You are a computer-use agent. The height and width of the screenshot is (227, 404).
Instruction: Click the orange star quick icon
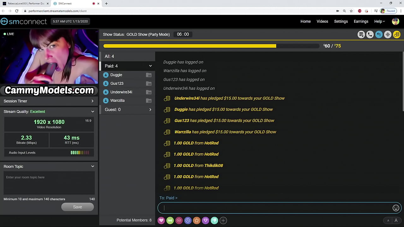(x=197, y=220)
